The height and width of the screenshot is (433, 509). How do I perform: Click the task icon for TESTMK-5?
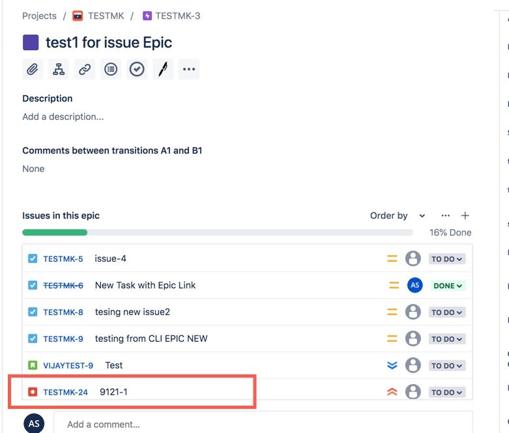pos(33,259)
